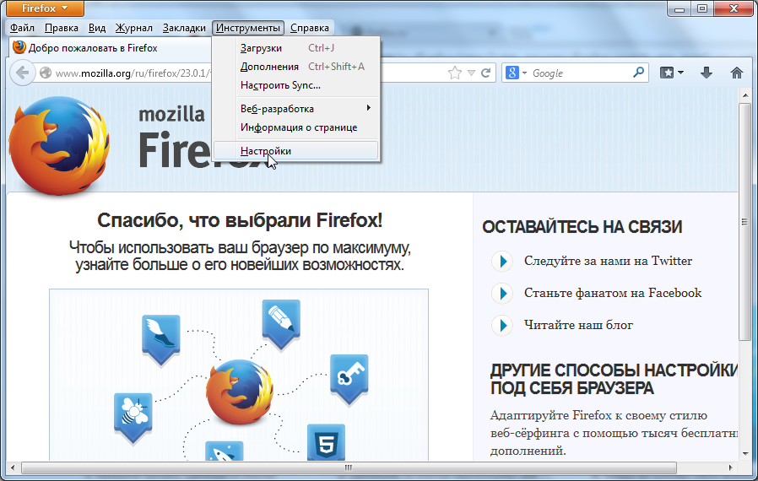
Task: Open the Справка menu
Action: tap(310, 28)
